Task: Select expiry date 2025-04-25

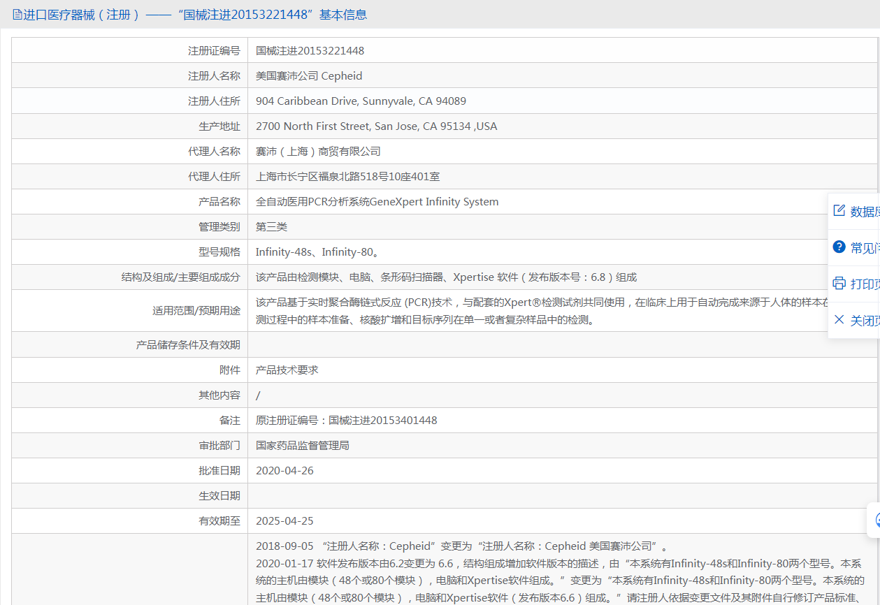Action: click(284, 521)
